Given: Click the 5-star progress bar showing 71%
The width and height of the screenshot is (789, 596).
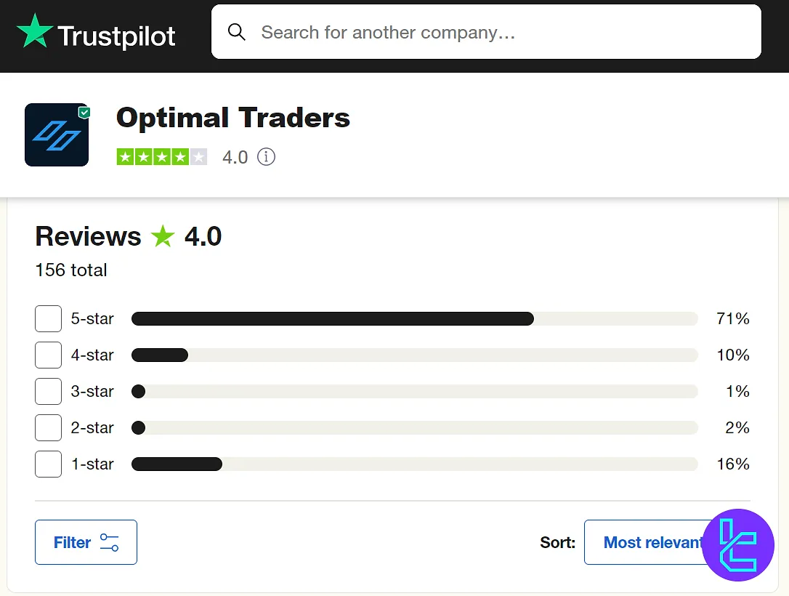Looking at the screenshot, I should 331,318.
